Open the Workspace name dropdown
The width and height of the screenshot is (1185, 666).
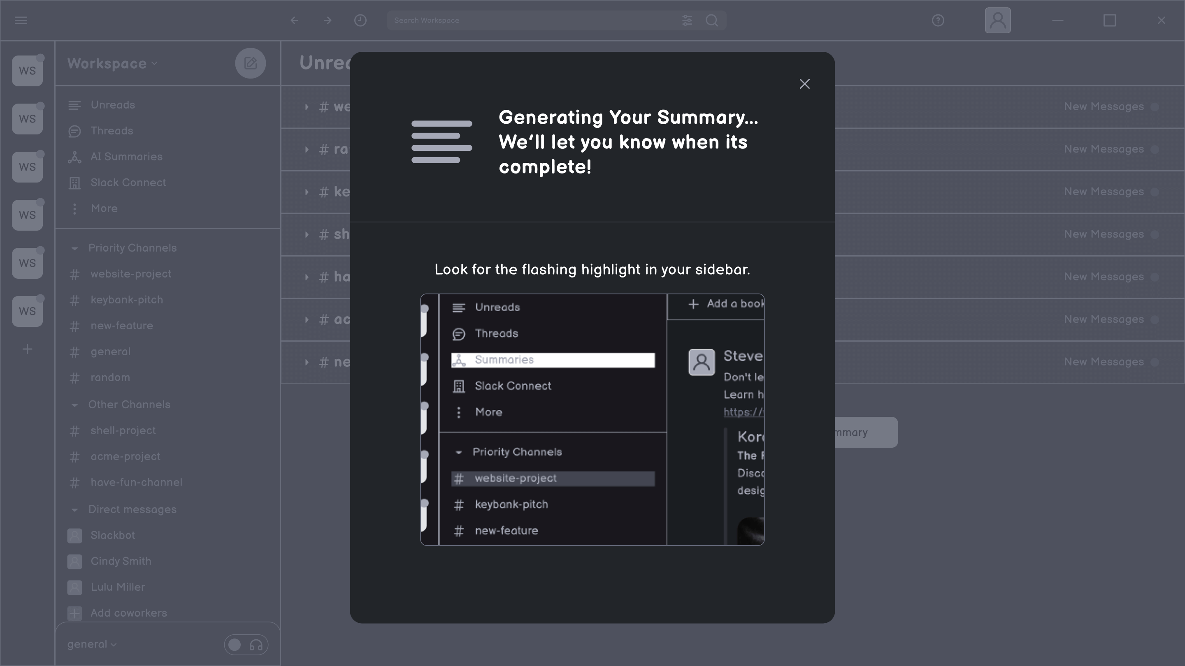point(112,63)
